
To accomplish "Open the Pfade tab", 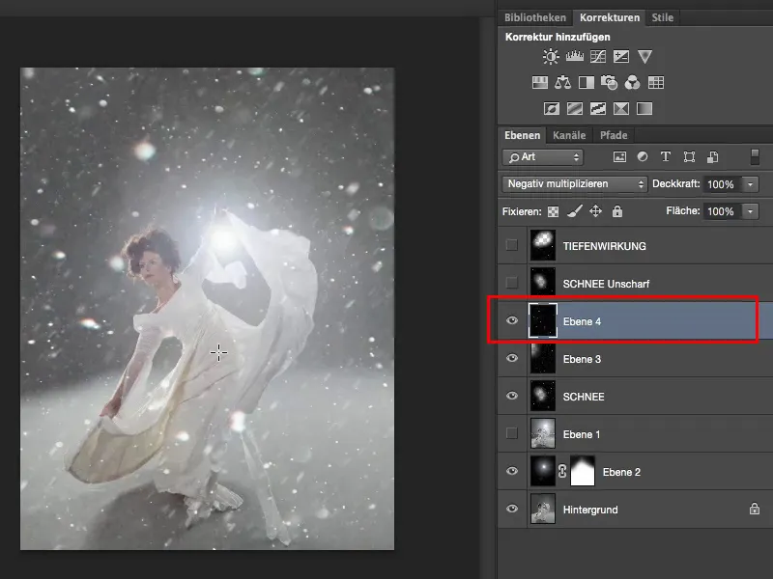I will pyautogui.click(x=614, y=135).
